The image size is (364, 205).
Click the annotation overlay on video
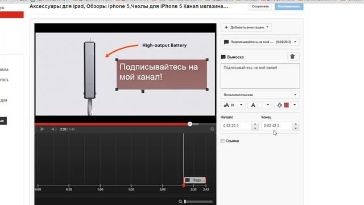[x=162, y=75]
